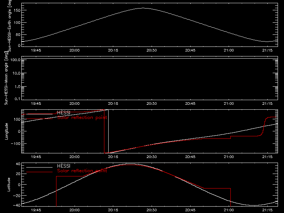This screenshot has width=284, height=213.
Task: Click 20:30 label under the Moon angle plot
Action: 152,104
